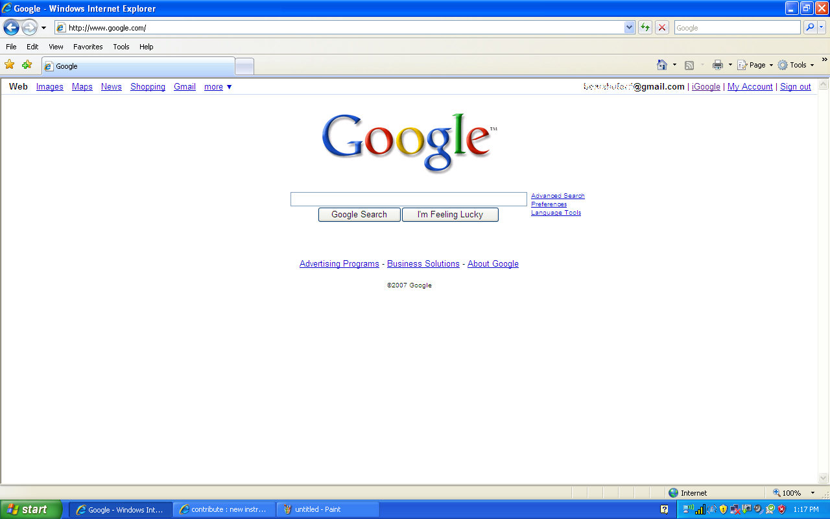Open the Favorites menu

[88, 47]
